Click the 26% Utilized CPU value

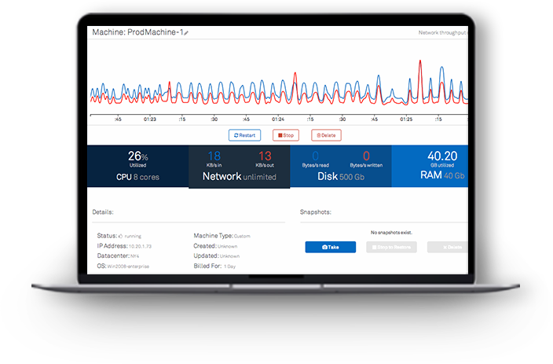(138, 159)
